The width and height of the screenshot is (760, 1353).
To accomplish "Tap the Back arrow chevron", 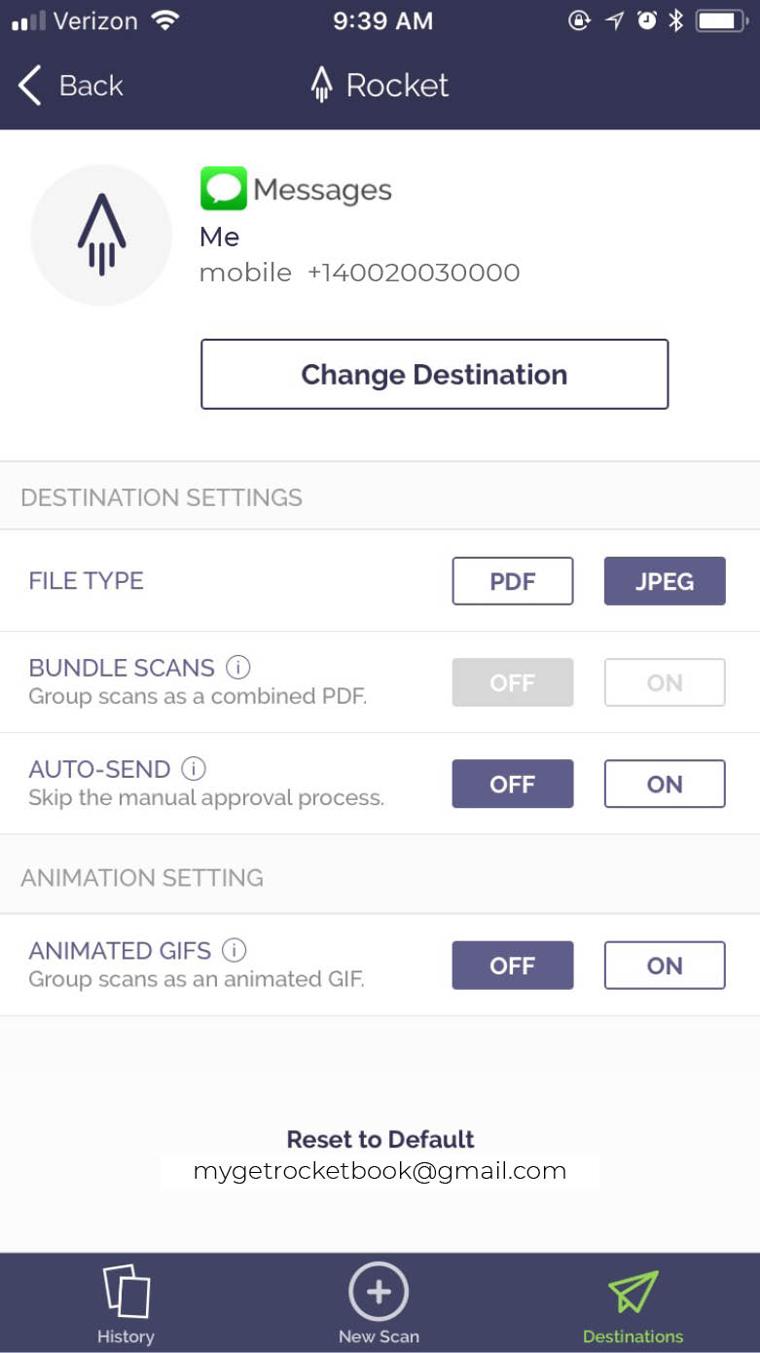I will pyautogui.click(x=30, y=86).
